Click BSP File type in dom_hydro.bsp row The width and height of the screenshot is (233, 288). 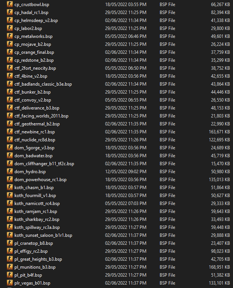pyautogui.click(x=167, y=172)
